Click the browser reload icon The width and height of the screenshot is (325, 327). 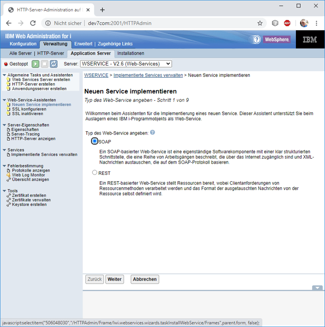coord(33,23)
